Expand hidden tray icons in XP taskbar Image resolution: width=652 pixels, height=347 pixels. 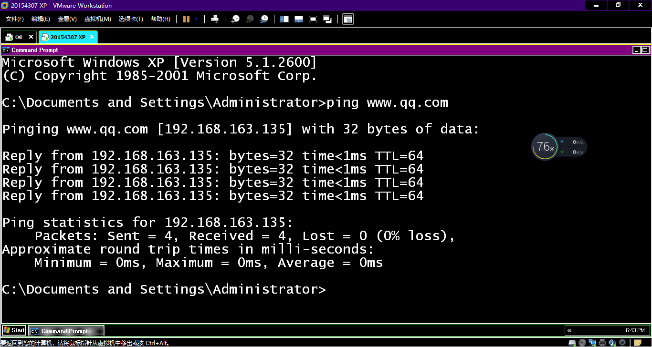569,330
